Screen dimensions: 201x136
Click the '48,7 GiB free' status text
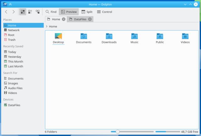[x=190, y=132]
